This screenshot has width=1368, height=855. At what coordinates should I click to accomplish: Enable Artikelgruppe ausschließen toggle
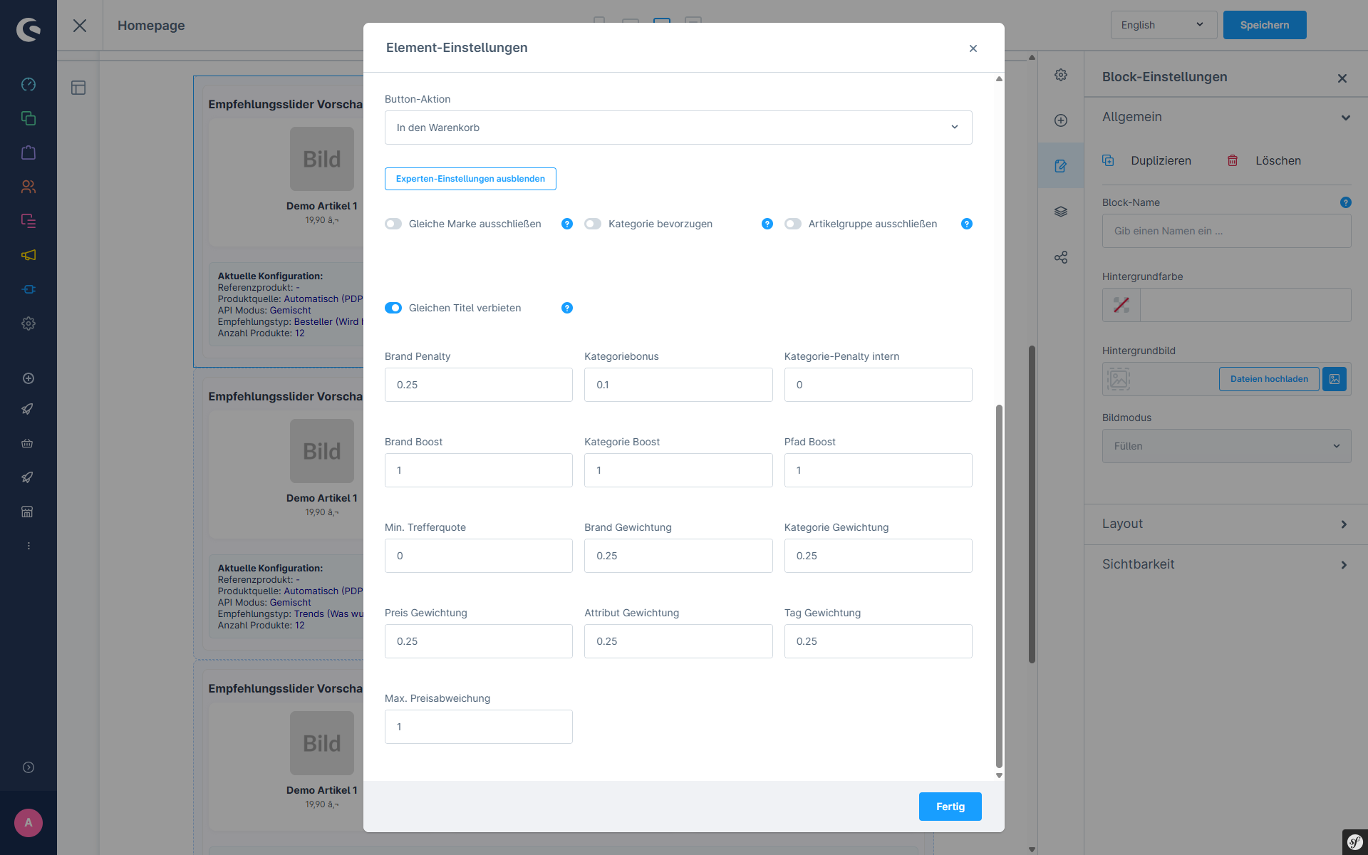click(x=793, y=224)
